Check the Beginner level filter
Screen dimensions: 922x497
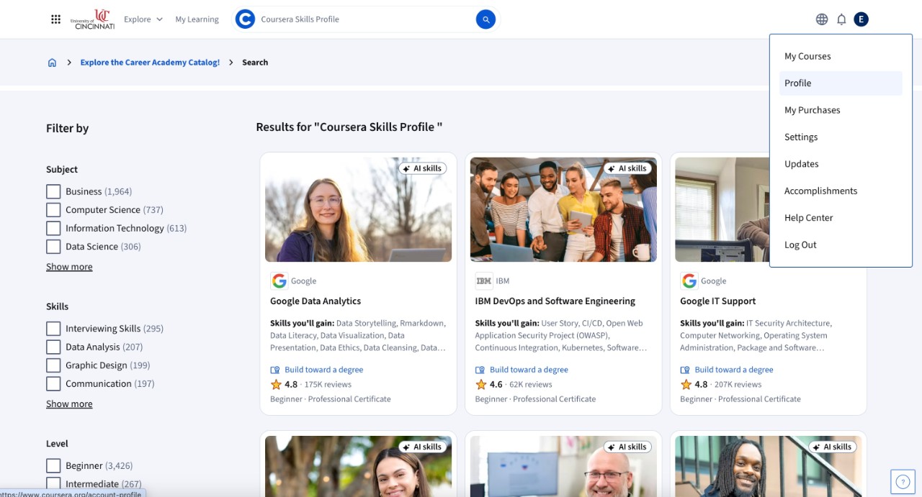pos(53,465)
